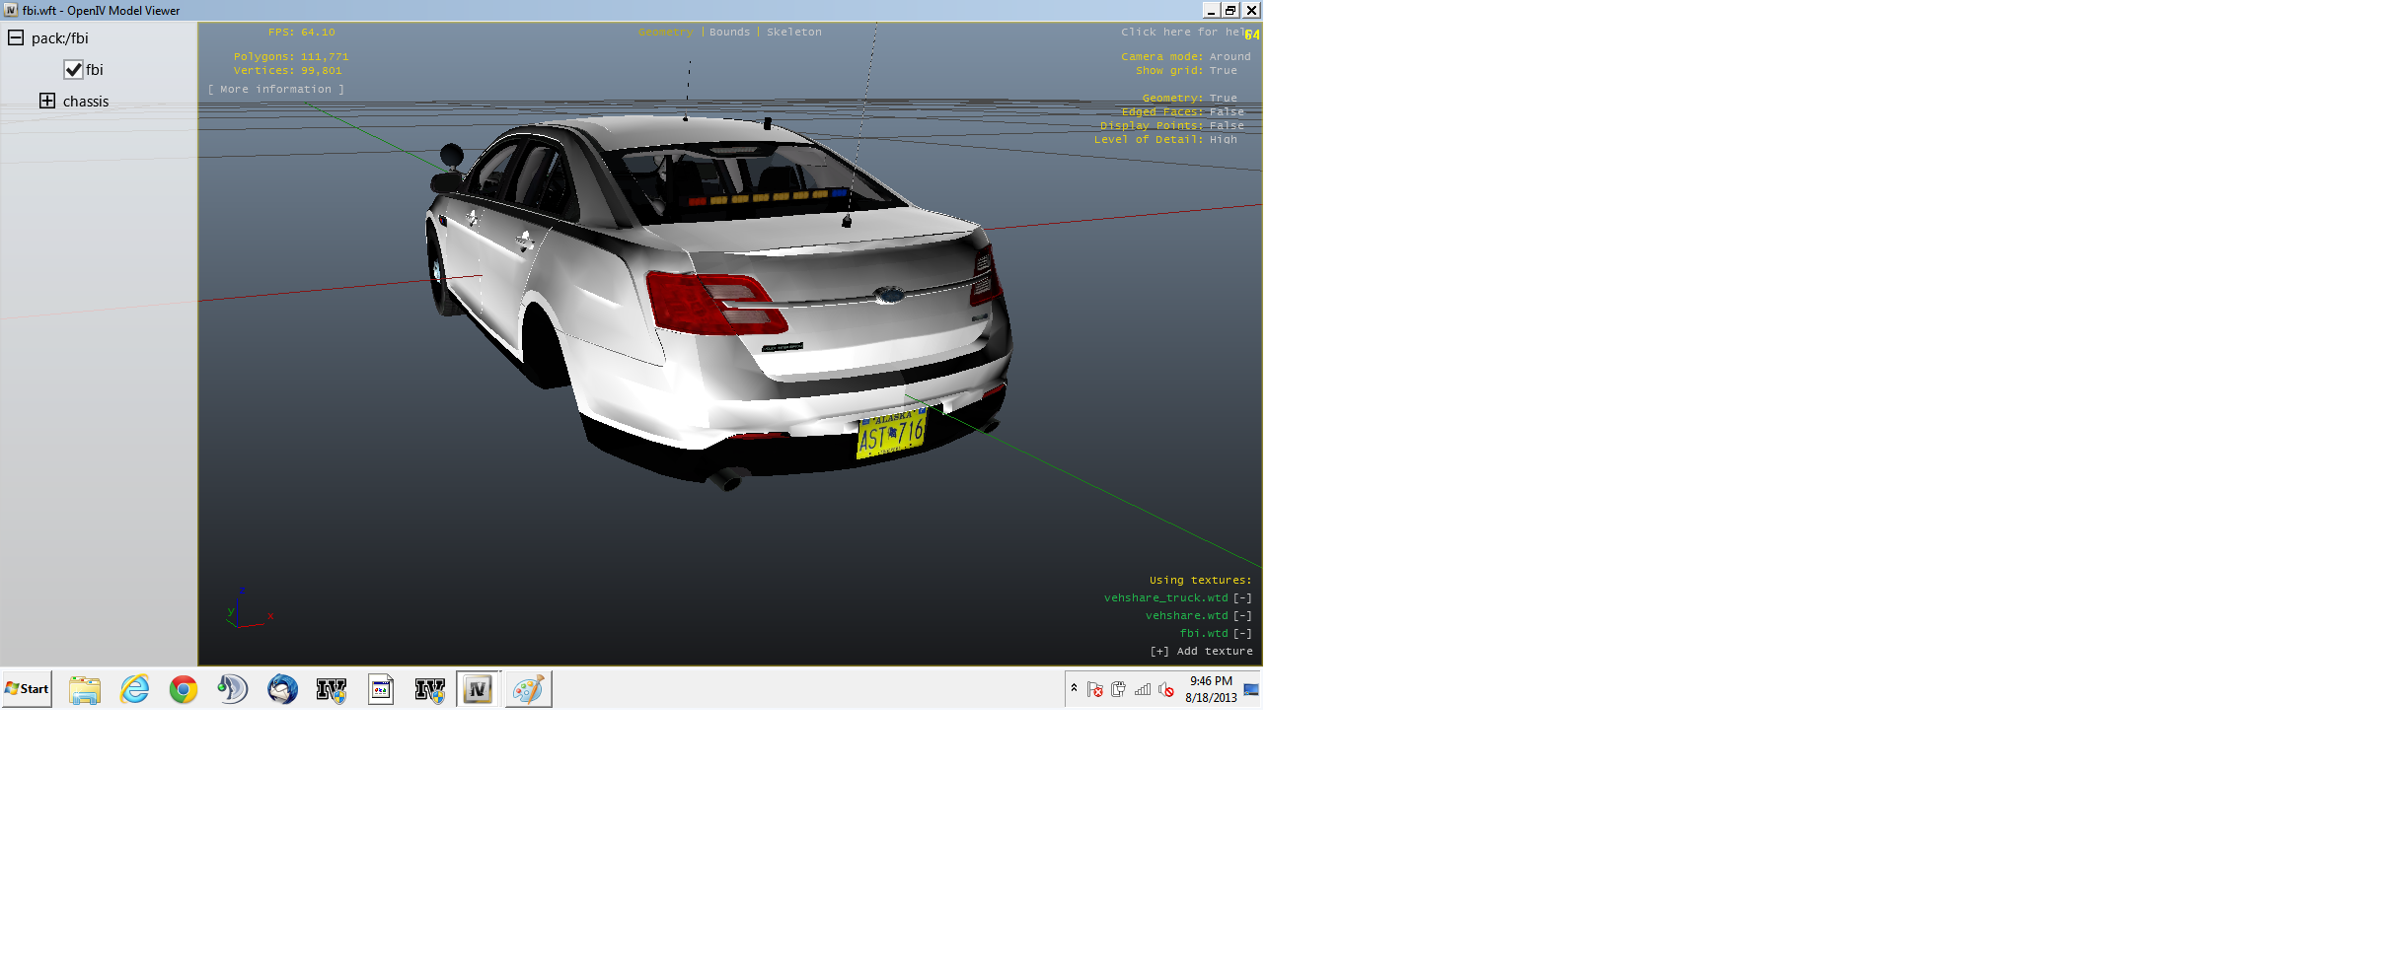2386x978 pixels.
Task: Switch to the Bounds view tab
Action: tap(729, 33)
